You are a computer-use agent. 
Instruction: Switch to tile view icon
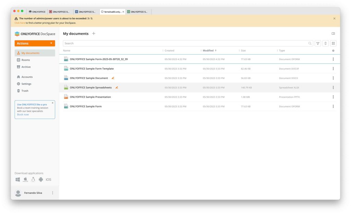(333, 44)
